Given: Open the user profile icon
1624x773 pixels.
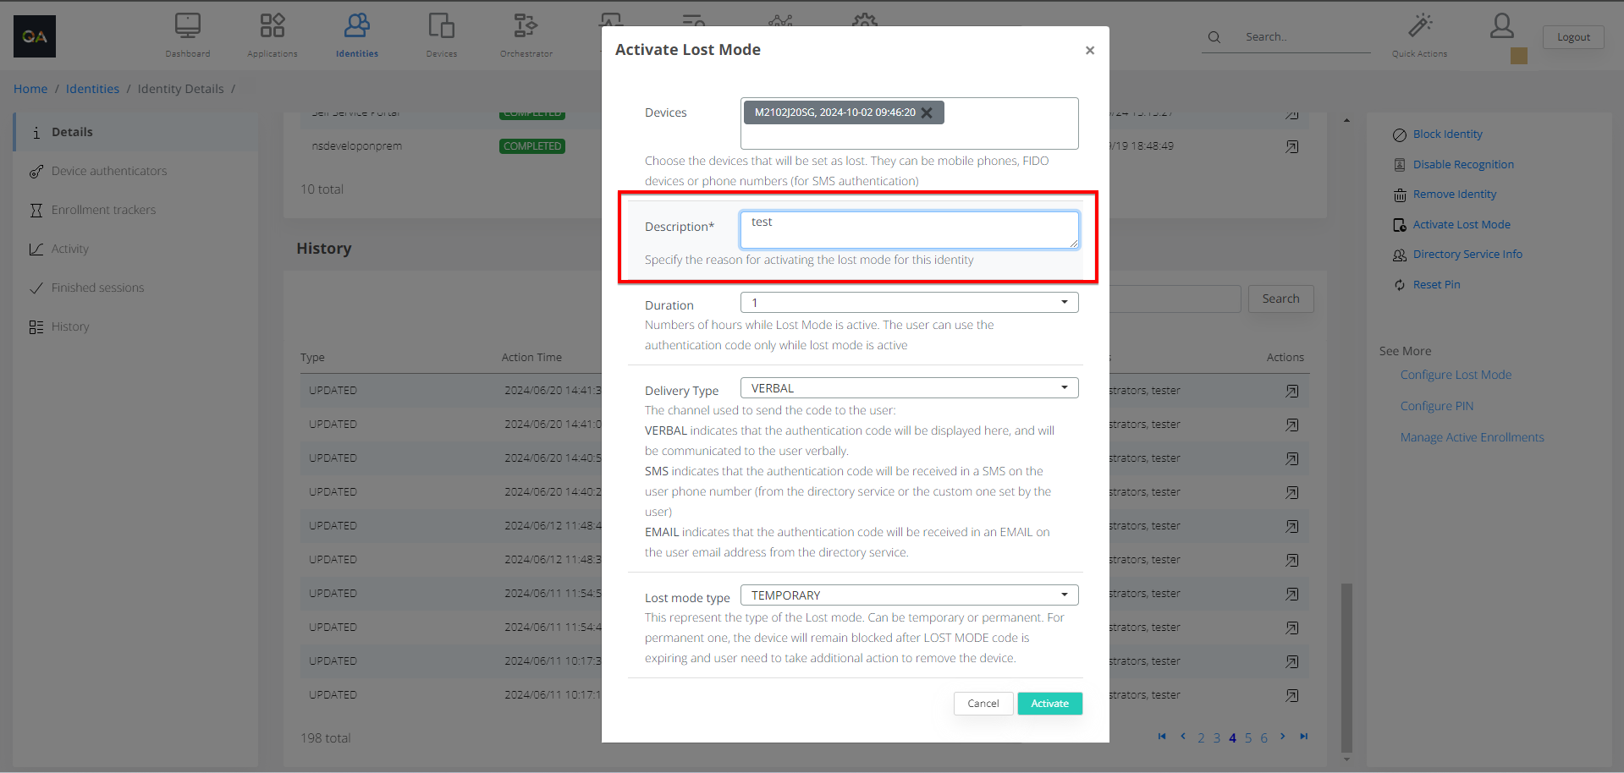Looking at the screenshot, I should tap(1502, 26).
